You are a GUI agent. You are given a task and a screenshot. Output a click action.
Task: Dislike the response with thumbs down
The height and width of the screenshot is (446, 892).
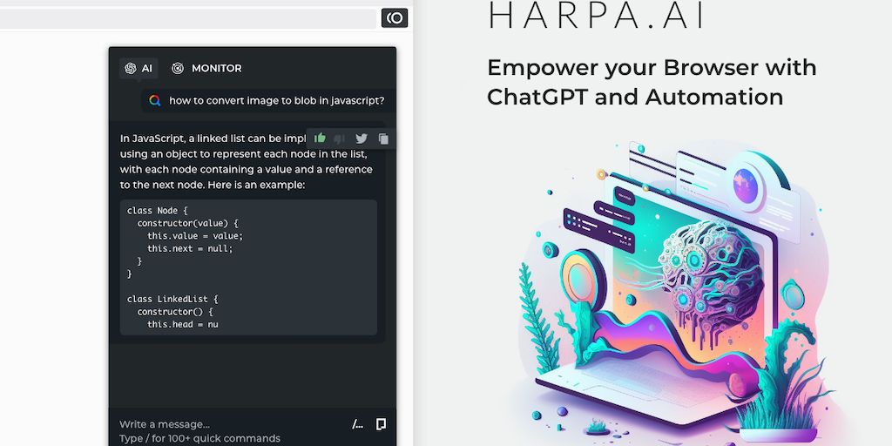[340, 138]
